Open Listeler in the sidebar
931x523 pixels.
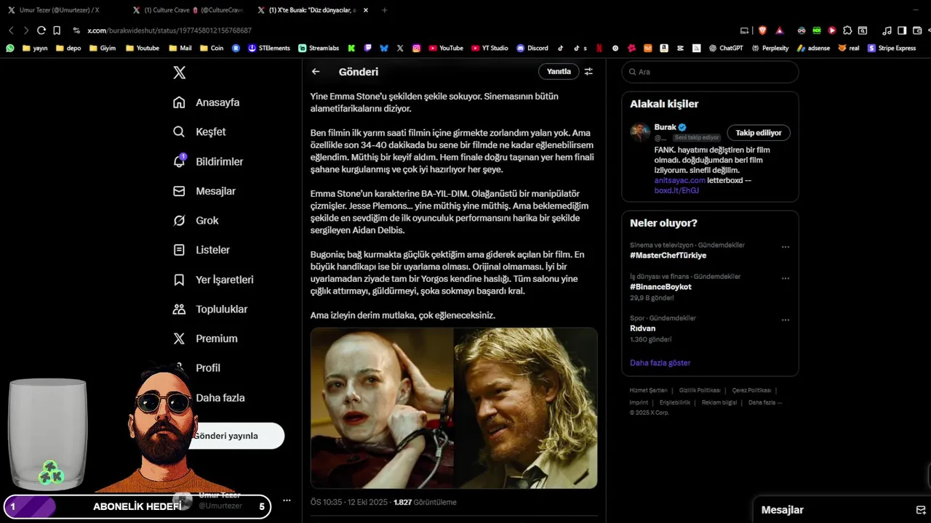201,250
